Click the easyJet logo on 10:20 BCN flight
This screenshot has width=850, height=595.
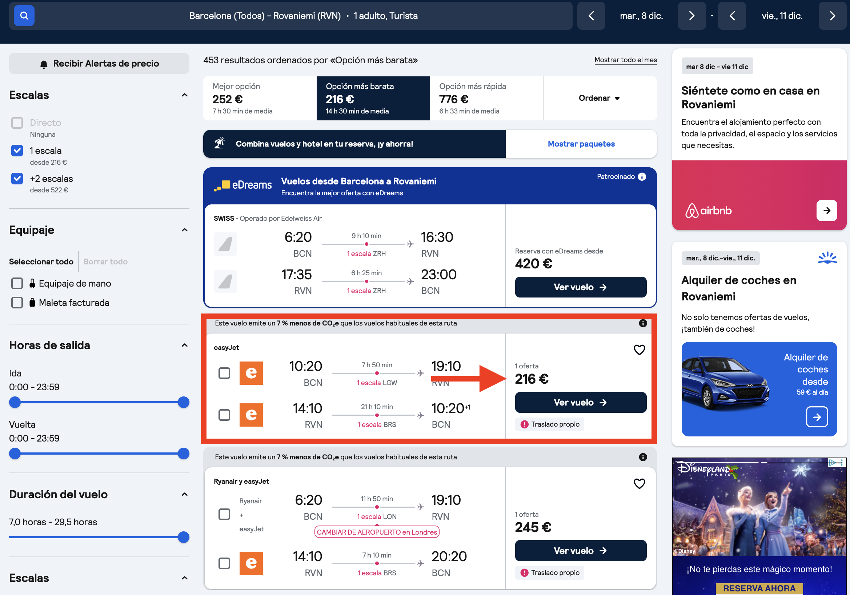pyautogui.click(x=251, y=373)
